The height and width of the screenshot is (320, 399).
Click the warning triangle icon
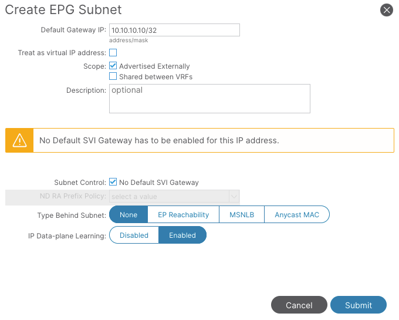point(19,140)
